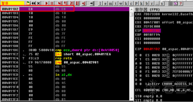Screen dimensions: 193x102
Task: Show References window (r button)
Action: [152, 3]
